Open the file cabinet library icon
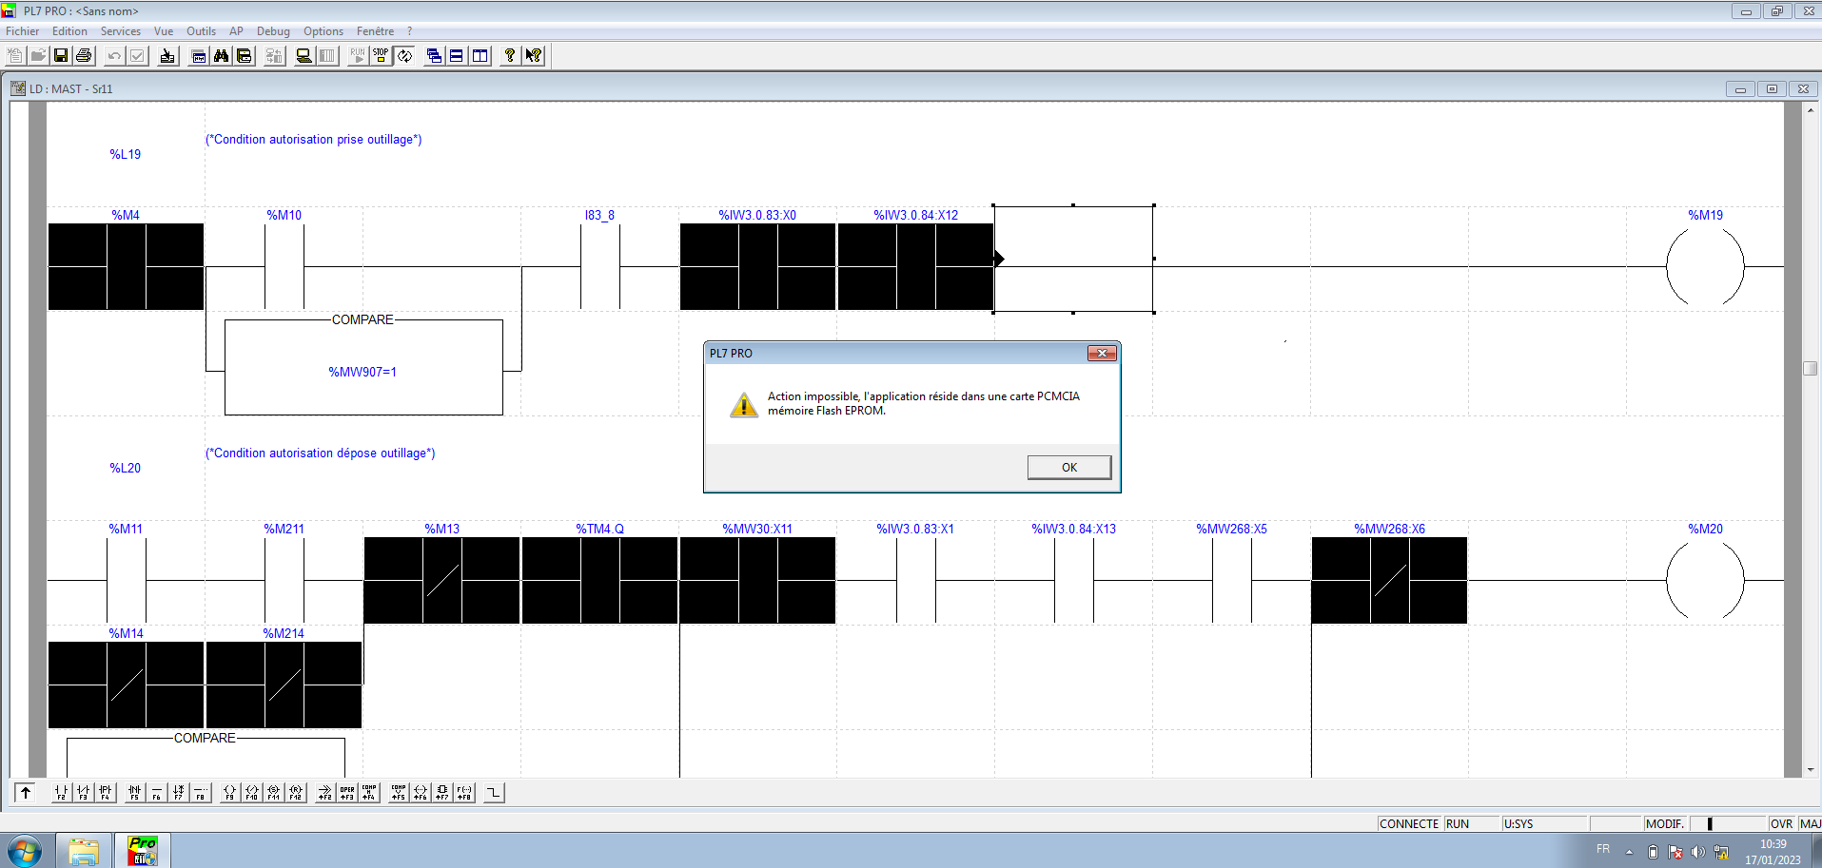The width and height of the screenshot is (1822, 868). tap(245, 56)
